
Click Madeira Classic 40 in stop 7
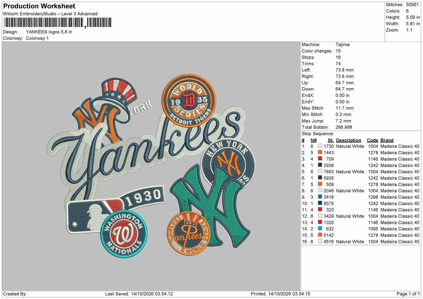400,184
